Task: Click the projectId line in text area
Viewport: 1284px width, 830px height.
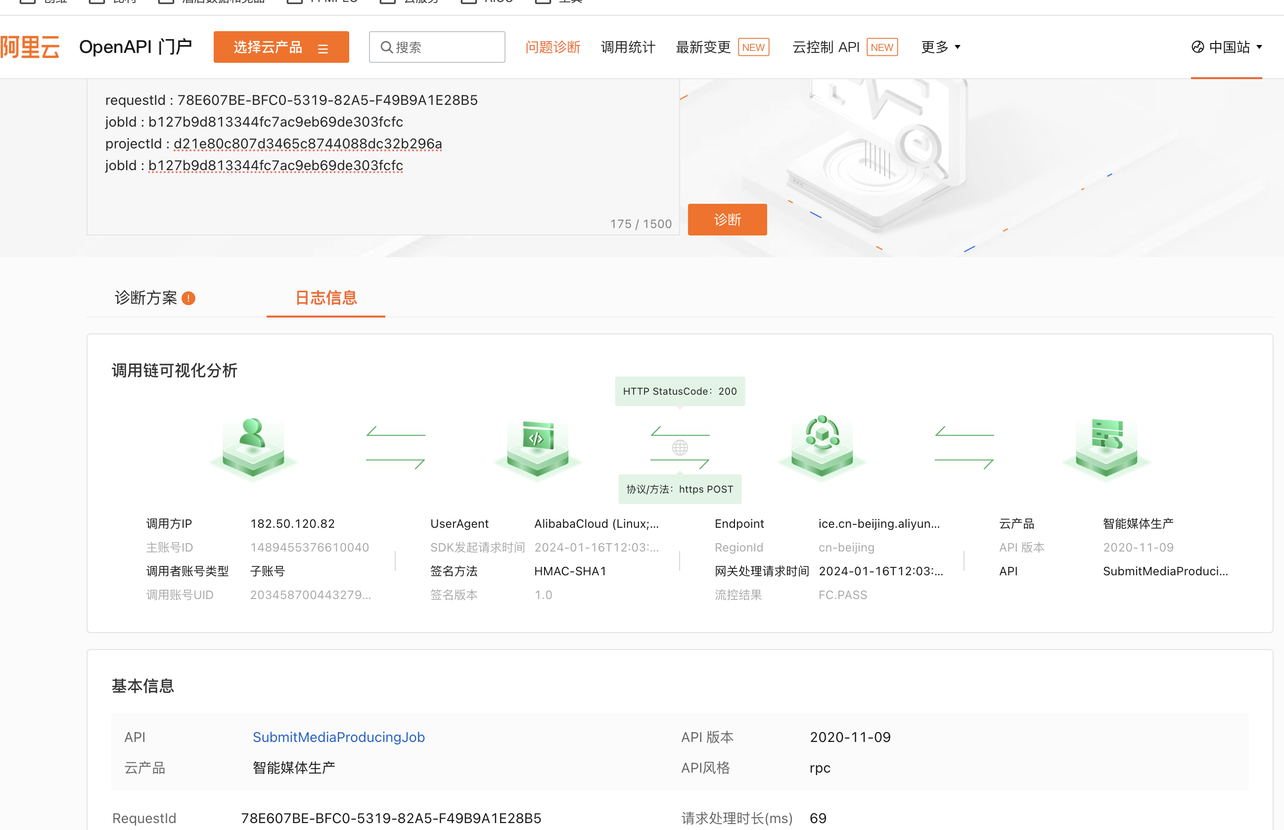Action: tap(274, 144)
